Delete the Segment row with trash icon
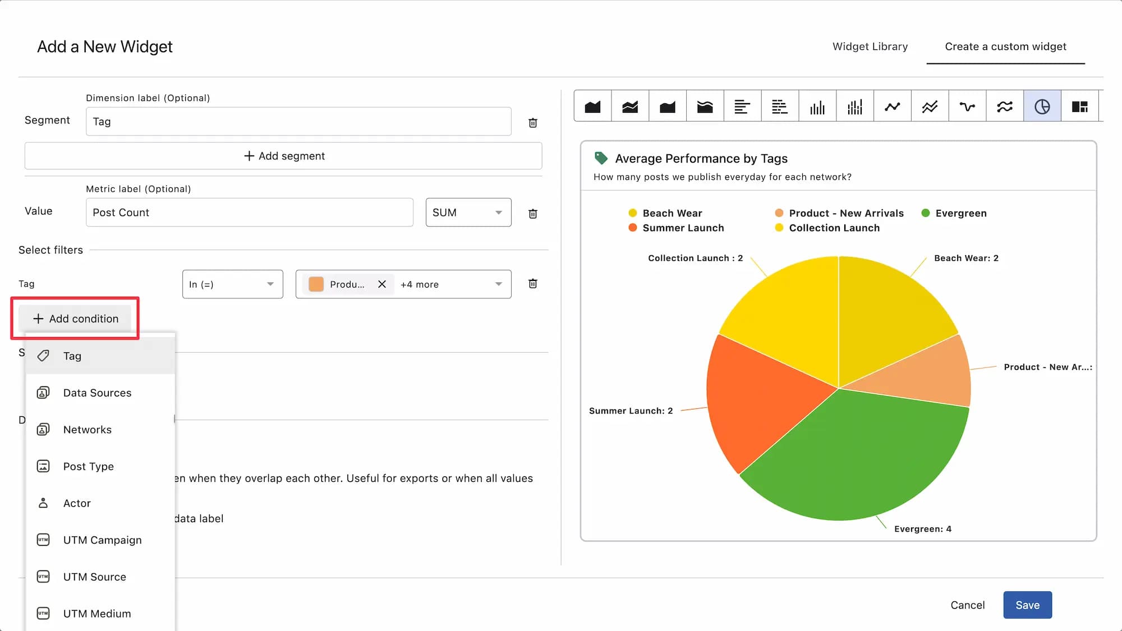The width and height of the screenshot is (1122, 631). coord(533,122)
